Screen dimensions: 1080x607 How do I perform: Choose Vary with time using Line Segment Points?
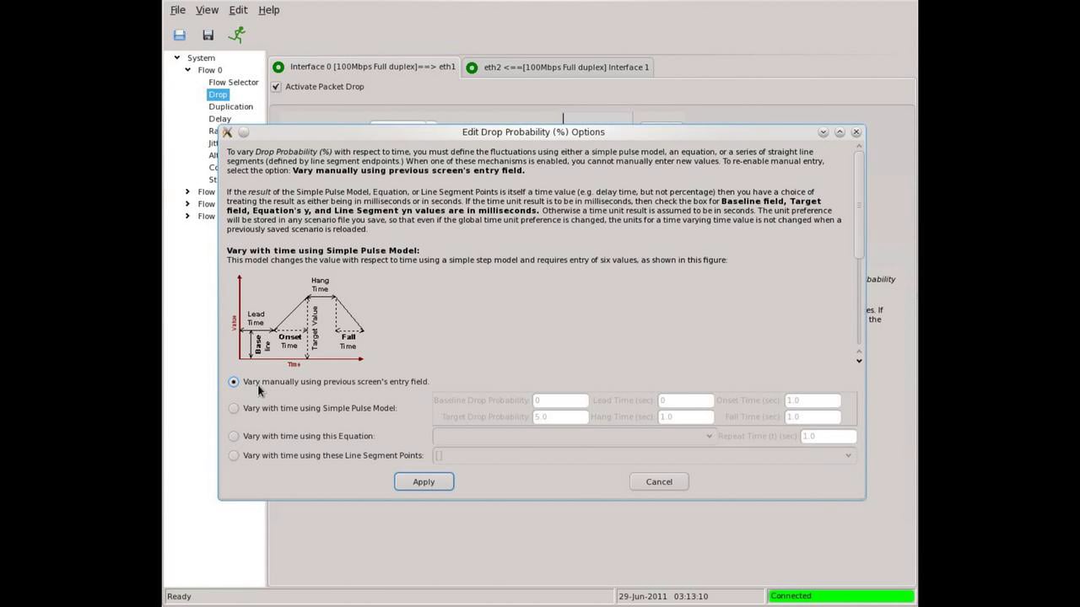coord(234,455)
